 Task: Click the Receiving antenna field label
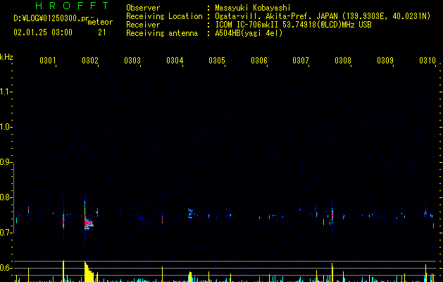(162, 33)
